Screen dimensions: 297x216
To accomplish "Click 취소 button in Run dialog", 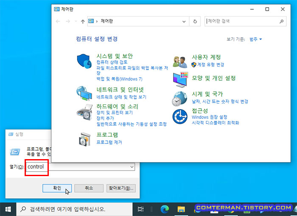I will point(89,188).
